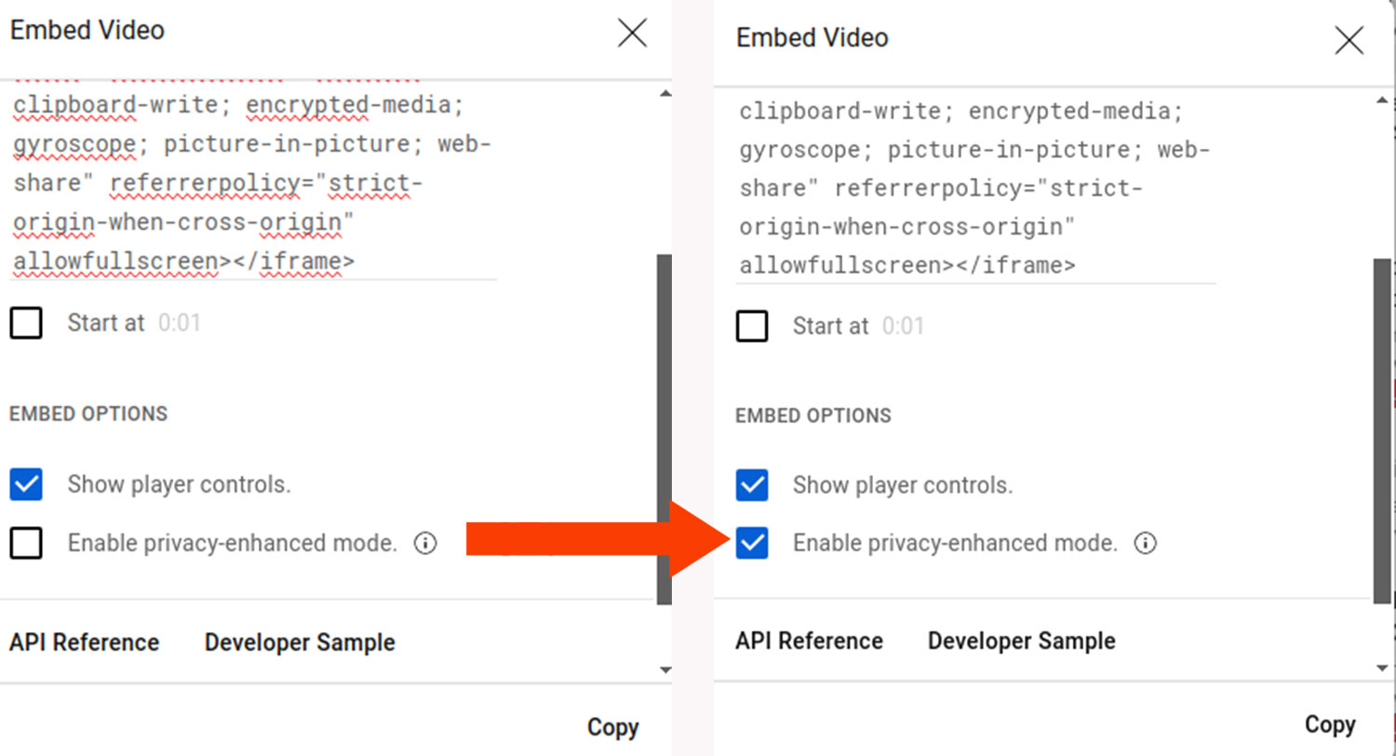Click Copy in the left dialog

point(612,727)
